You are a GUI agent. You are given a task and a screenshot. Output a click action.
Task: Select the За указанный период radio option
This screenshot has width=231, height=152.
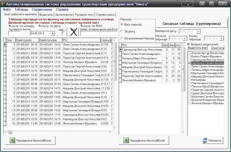(x=122, y=38)
